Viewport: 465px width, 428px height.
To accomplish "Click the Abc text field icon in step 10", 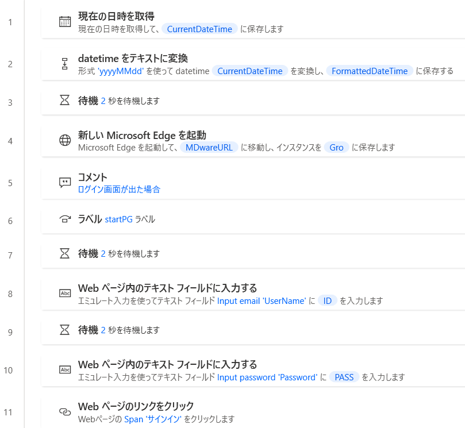I will pos(65,369).
